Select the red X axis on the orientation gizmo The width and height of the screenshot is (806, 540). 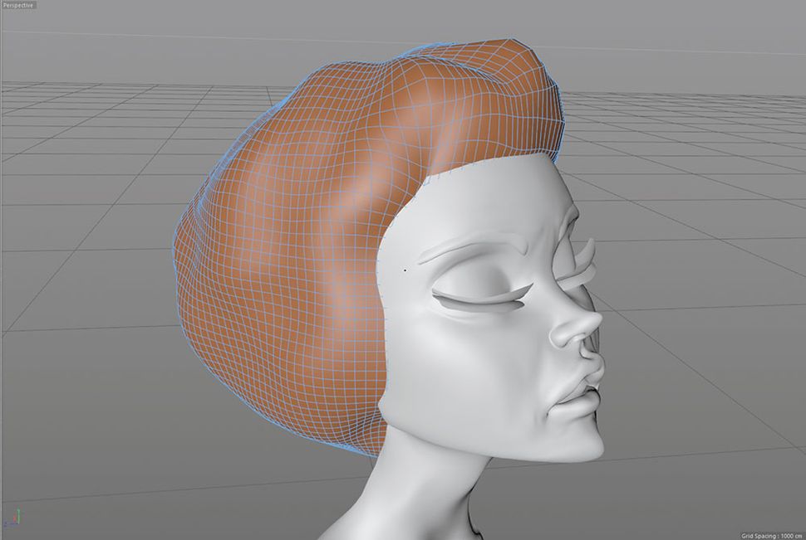click(x=14, y=518)
